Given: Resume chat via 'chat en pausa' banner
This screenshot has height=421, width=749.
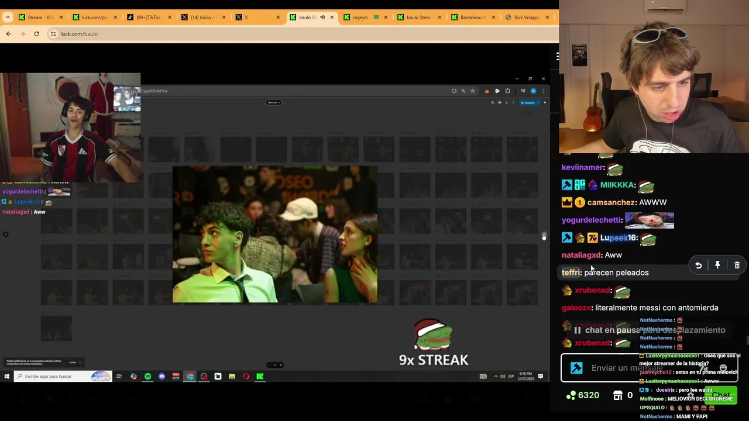Looking at the screenshot, I should (650, 330).
